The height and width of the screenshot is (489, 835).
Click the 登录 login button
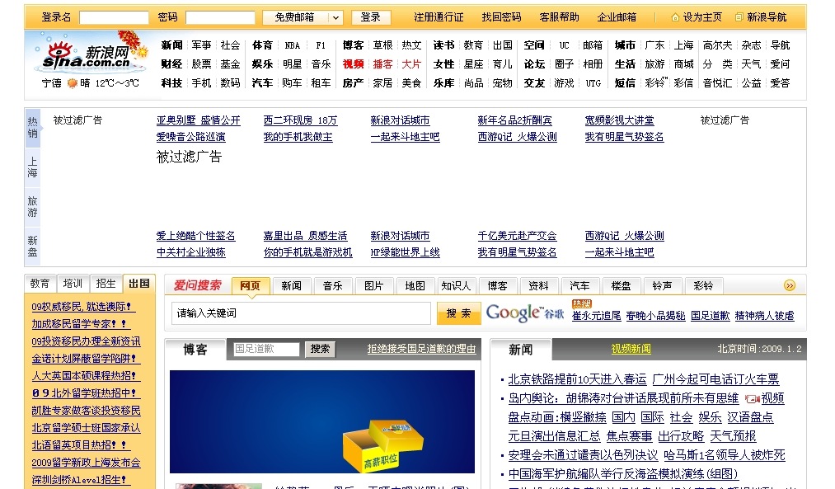(371, 17)
